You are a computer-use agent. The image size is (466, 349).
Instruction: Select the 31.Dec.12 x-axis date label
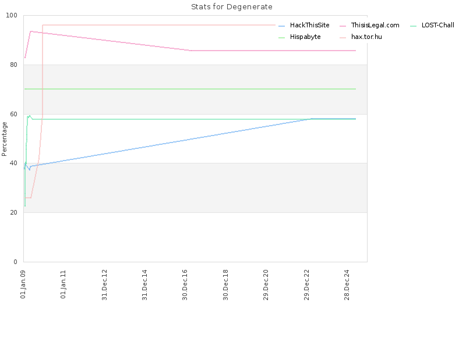[x=104, y=284]
